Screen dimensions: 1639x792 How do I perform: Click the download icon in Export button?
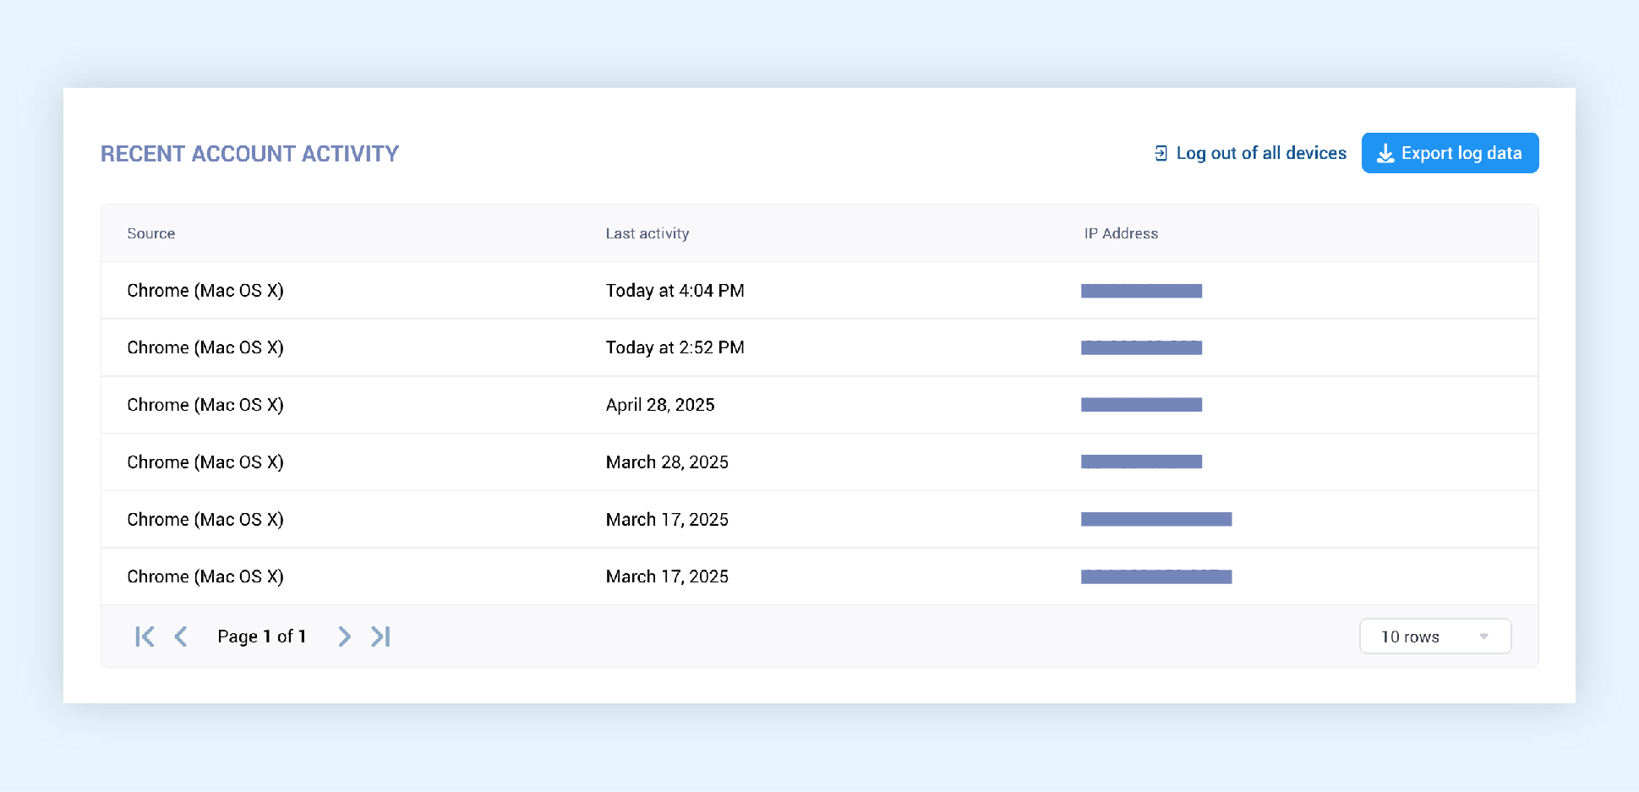[x=1385, y=153]
